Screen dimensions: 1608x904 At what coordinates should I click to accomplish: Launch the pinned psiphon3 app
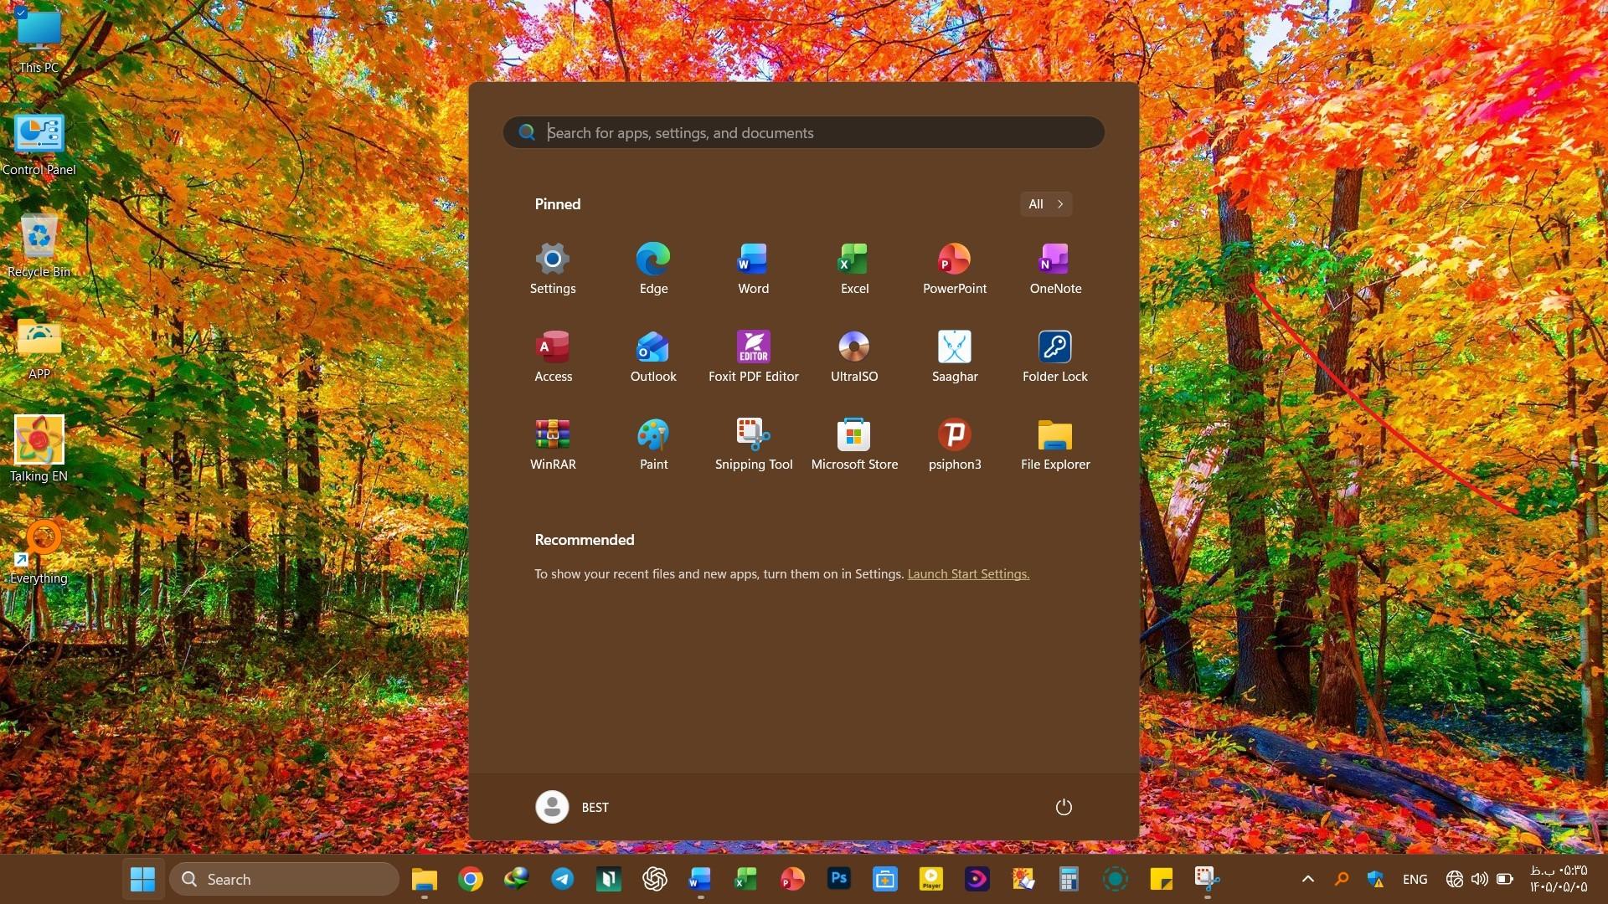coord(955,444)
